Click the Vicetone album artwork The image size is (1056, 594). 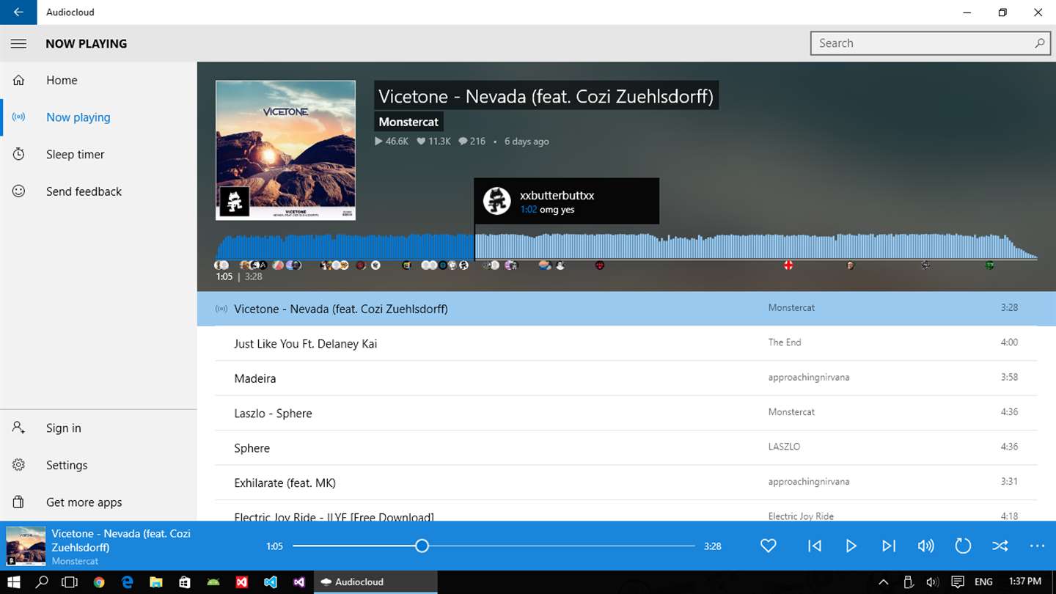[285, 150]
